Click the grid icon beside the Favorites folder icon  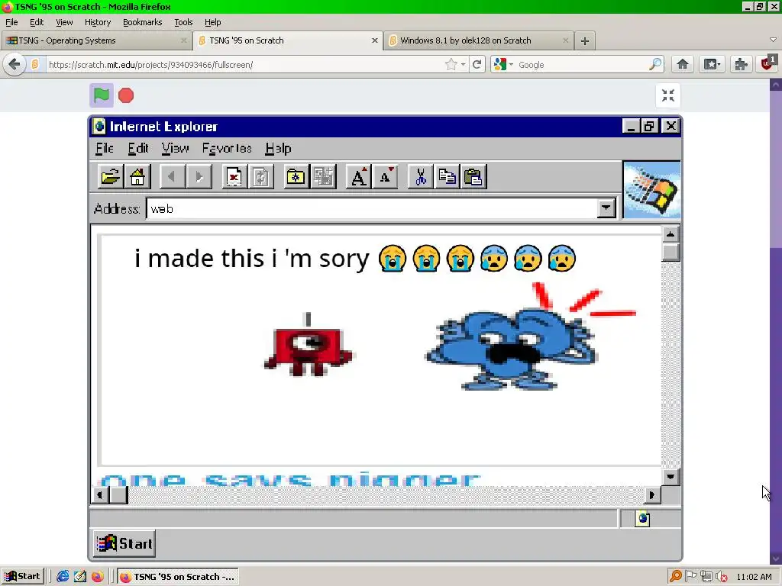click(323, 176)
